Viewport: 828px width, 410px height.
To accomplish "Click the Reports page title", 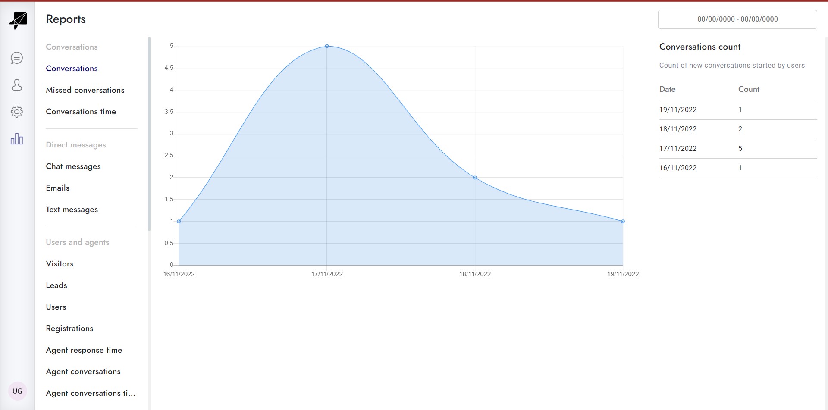I will 66,19.
